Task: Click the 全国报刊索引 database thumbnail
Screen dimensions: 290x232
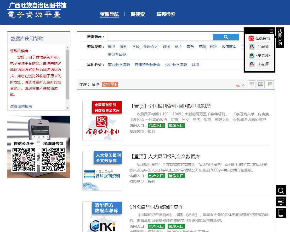Action: tap(102, 121)
